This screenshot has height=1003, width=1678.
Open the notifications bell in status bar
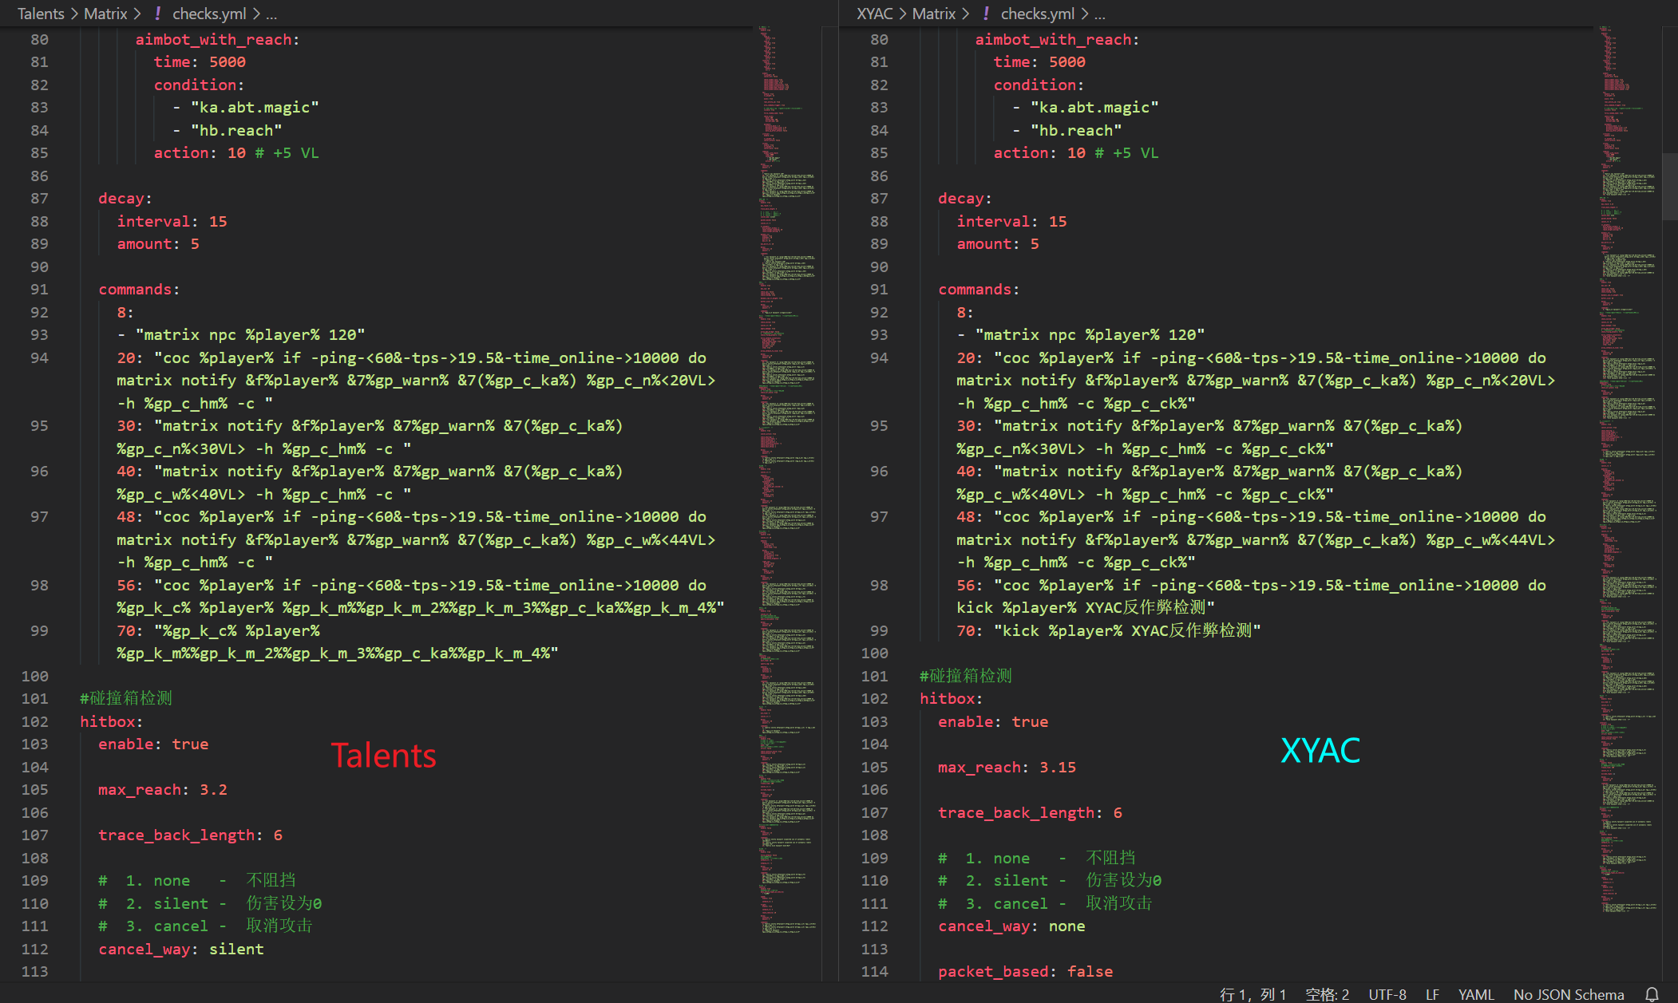click(1652, 994)
